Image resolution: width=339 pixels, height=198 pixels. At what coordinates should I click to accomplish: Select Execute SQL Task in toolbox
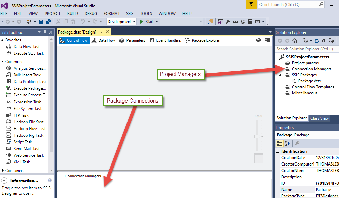[28, 53]
